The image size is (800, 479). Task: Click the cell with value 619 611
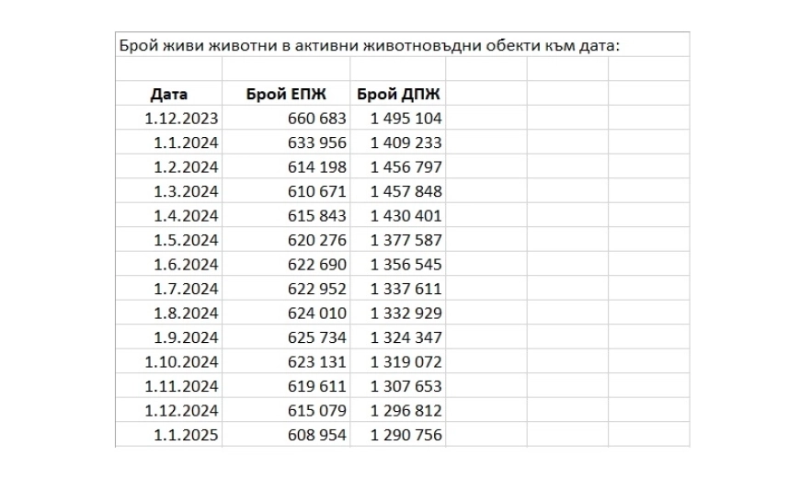pyautogui.click(x=315, y=386)
